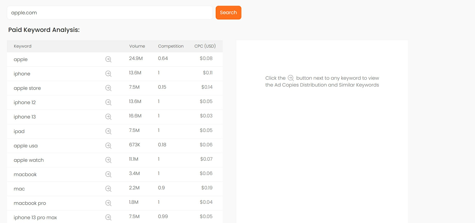Open details icon for 'macbook' keyword row

click(x=108, y=175)
